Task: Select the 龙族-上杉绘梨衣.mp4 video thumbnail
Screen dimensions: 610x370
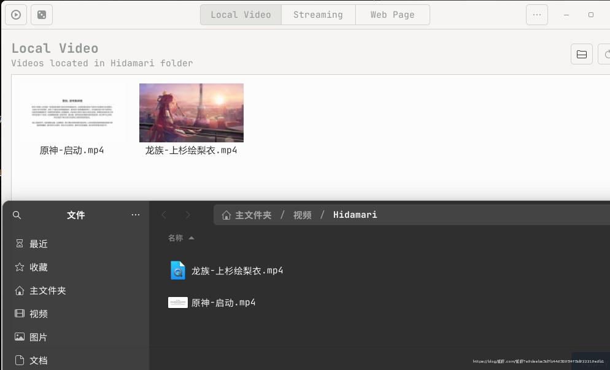Action: pyautogui.click(x=191, y=113)
